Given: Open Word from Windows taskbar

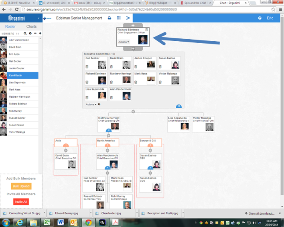Looking at the screenshot, I should pyautogui.click(x=61, y=222).
